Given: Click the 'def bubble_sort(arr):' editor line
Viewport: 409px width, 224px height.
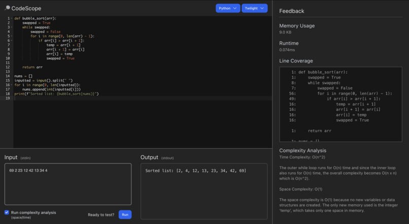Looking at the screenshot, I should (35, 18).
